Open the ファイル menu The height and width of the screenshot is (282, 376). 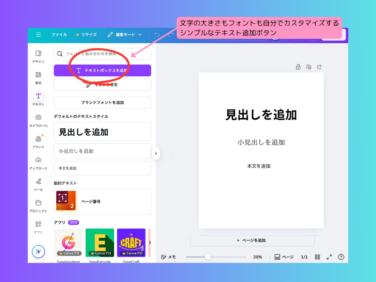coord(59,35)
